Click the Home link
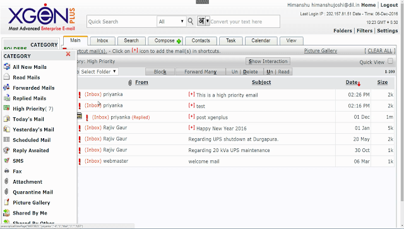Viewport: 404px width, 229px height. pyautogui.click(x=369, y=5)
